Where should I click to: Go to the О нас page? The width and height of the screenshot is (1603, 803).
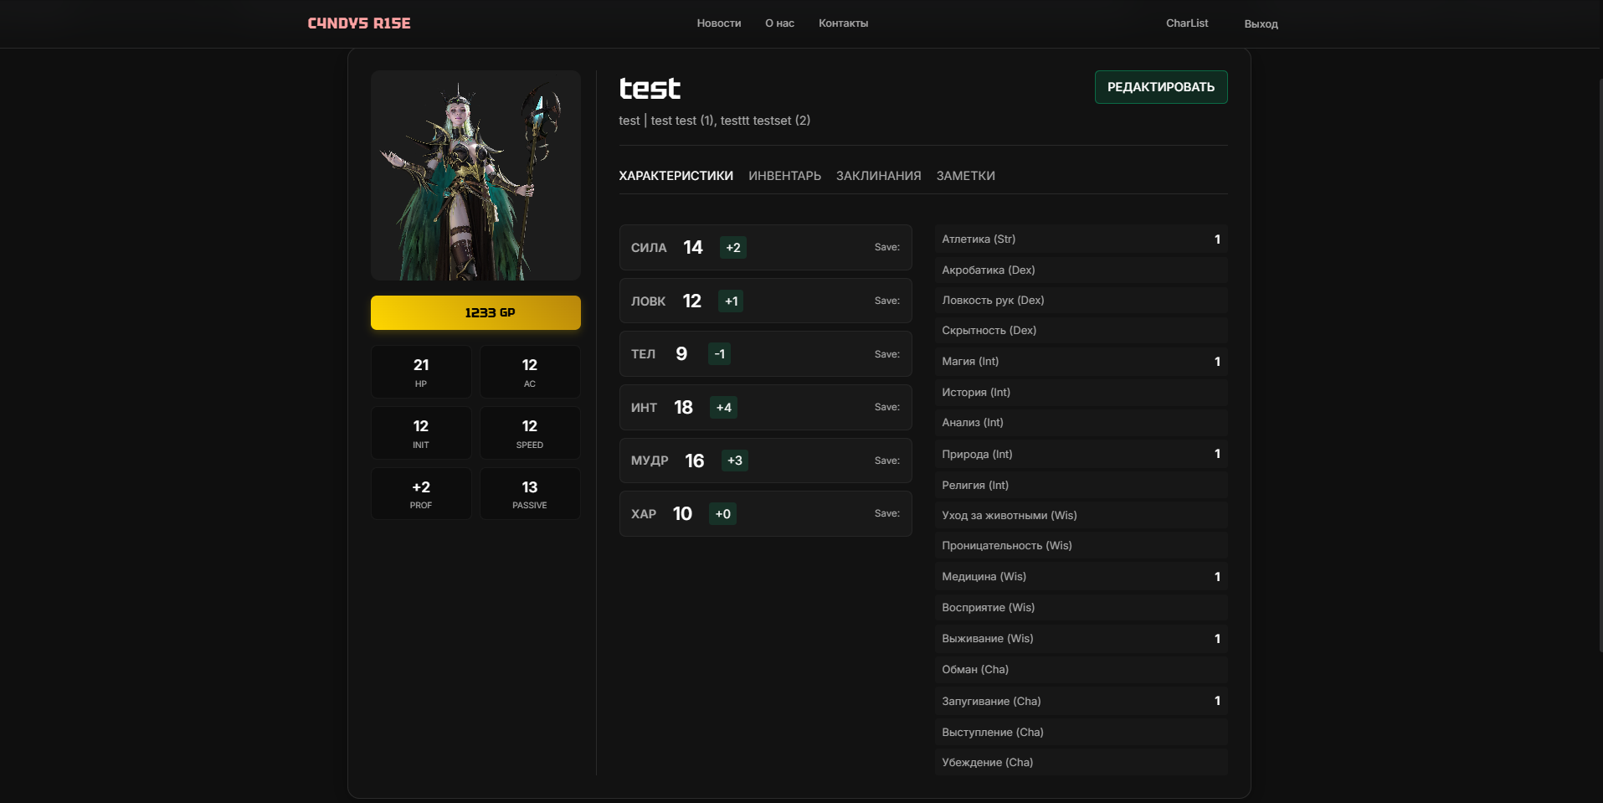click(x=779, y=23)
